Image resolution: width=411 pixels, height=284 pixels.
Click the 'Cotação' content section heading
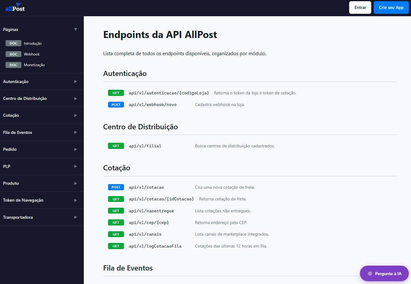point(117,168)
